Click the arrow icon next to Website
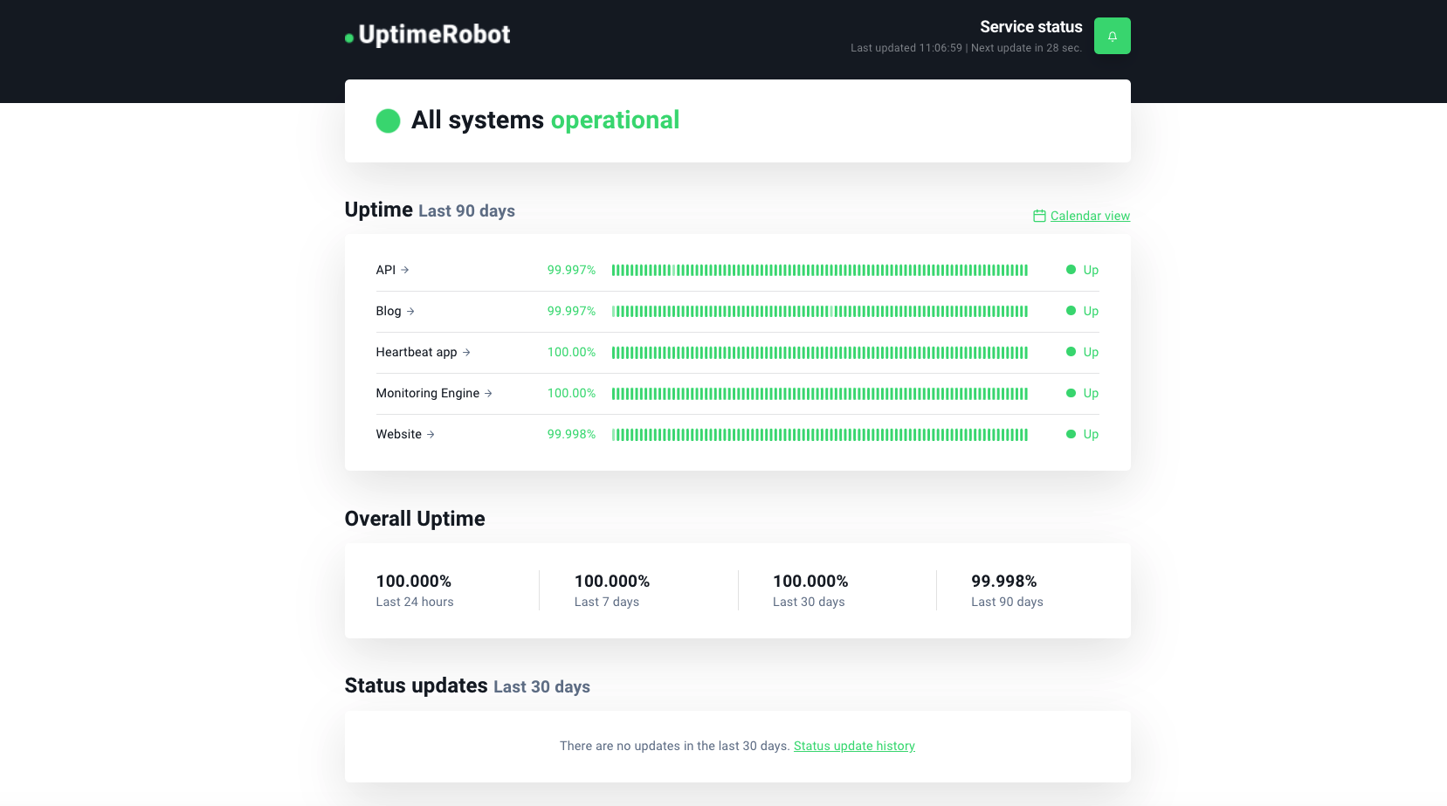Viewport: 1447px width, 806px height. 431,434
